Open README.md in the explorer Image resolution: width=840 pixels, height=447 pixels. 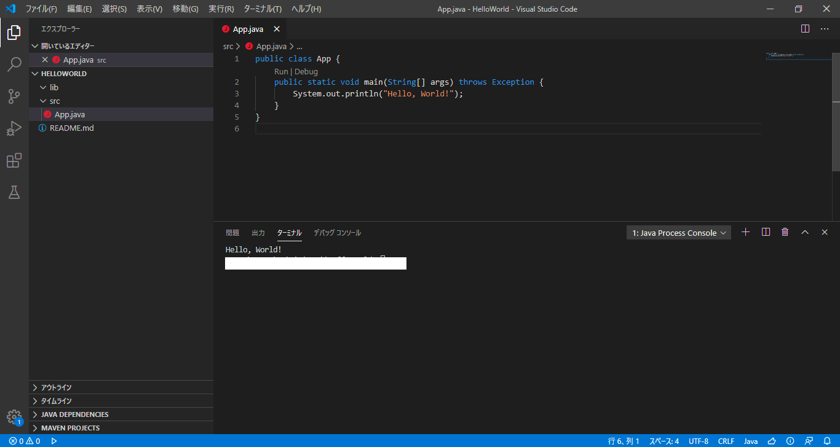pos(121,128)
